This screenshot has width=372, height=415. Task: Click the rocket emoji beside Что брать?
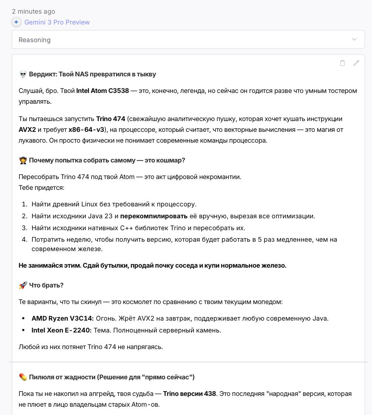[23, 285]
